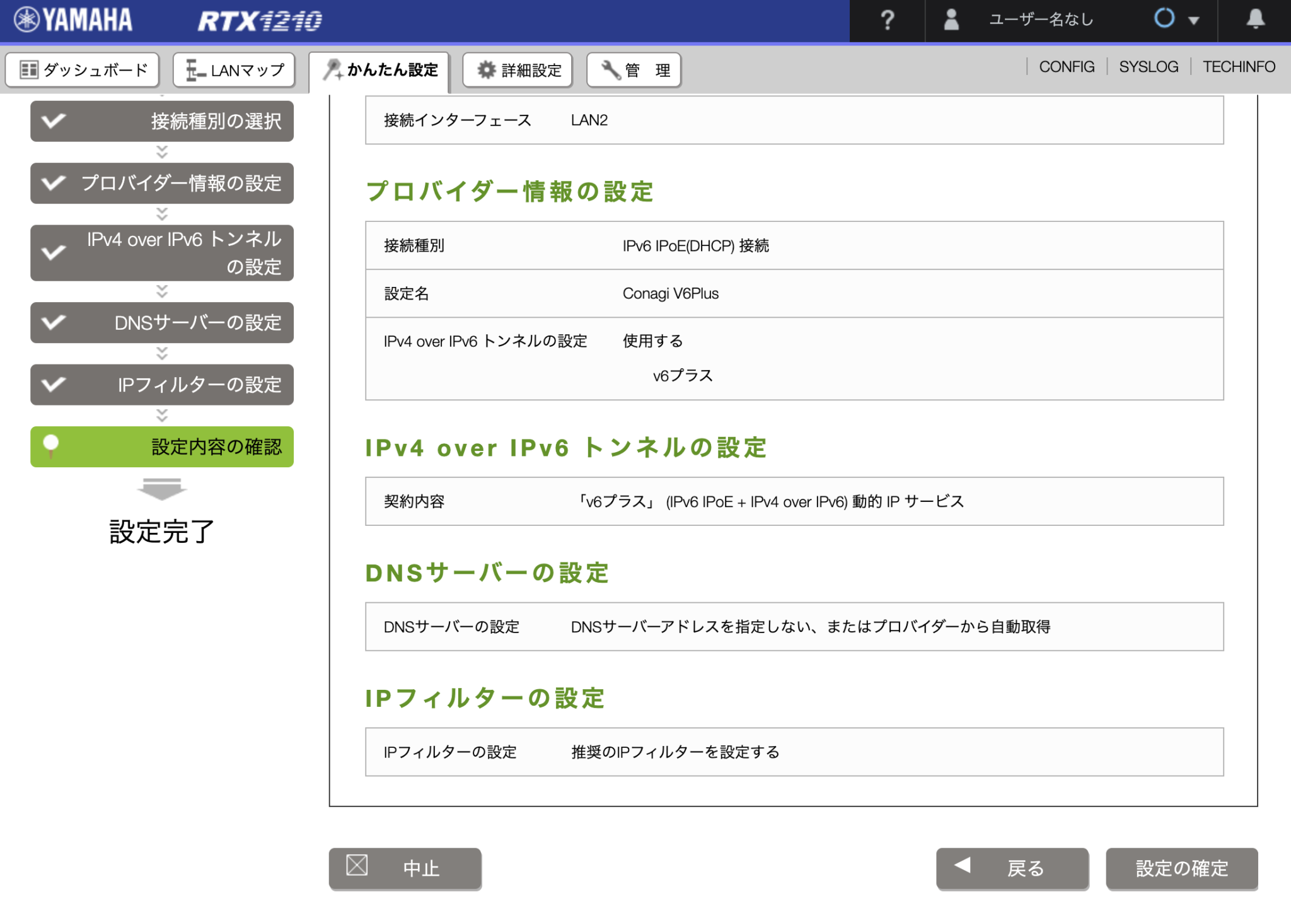
Task: Open the CONFIG link
Action: tap(1067, 66)
